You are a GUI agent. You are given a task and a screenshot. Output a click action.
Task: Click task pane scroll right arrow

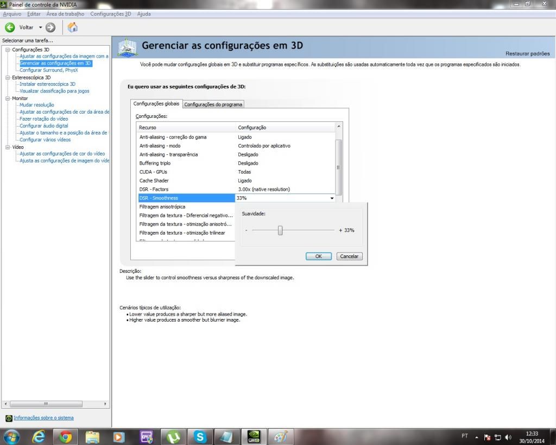coord(105,404)
